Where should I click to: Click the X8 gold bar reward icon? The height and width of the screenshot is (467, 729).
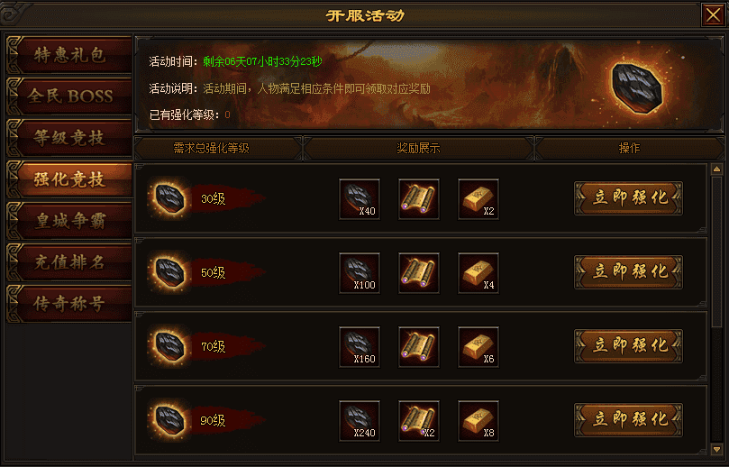pos(478,421)
